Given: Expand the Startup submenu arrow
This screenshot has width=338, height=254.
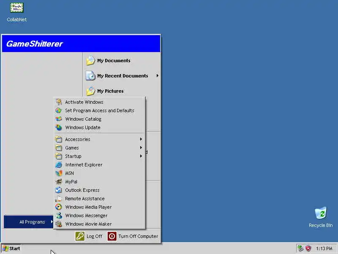Looking at the screenshot, I should click(x=141, y=156).
